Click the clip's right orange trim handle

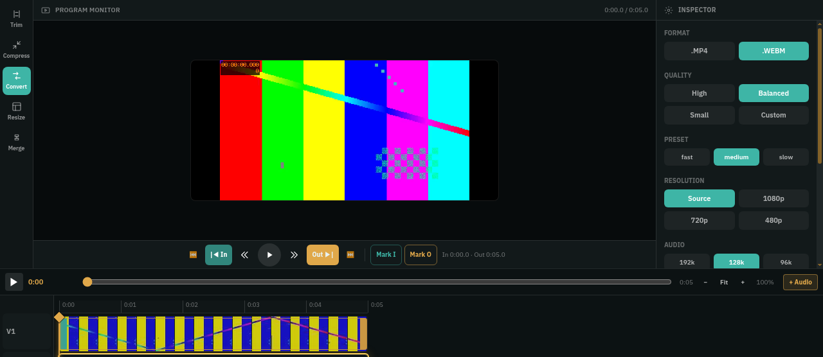[x=363, y=334]
